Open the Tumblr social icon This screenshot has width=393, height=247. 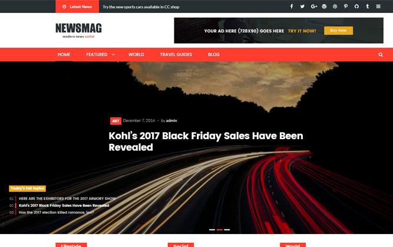tap(368, 6)
